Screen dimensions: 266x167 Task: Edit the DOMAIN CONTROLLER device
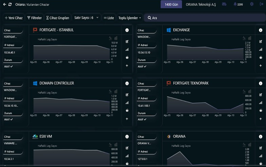127,95
